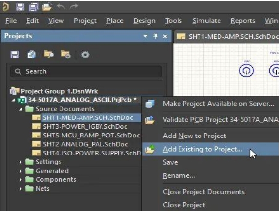This screenshot has height=213, width=279.
Task: Switch to the SHT1-MED-AMP.SCH.SchDoc document tab
Action: (x=227, y=37)
